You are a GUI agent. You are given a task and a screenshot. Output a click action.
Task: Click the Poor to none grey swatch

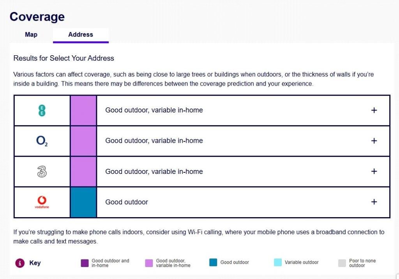click(342, 263)
